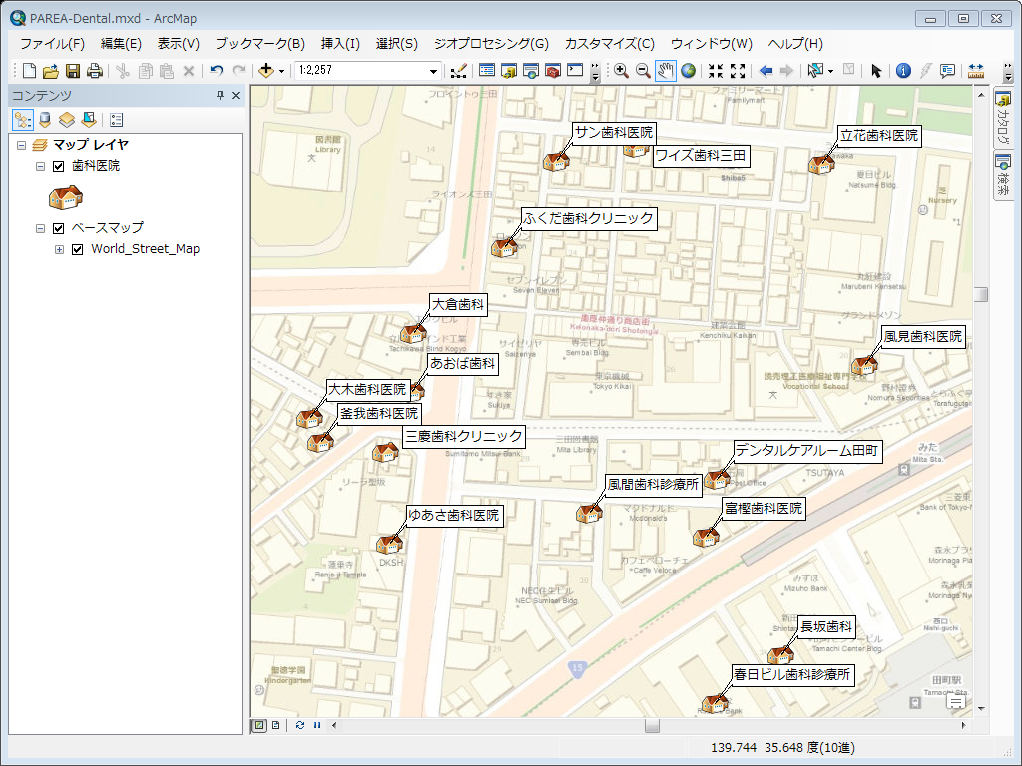The width and height of the screenshot is (1022, 766).
Task: Open the ブックマーク(B) menu
Action: [x=260, y=44]
